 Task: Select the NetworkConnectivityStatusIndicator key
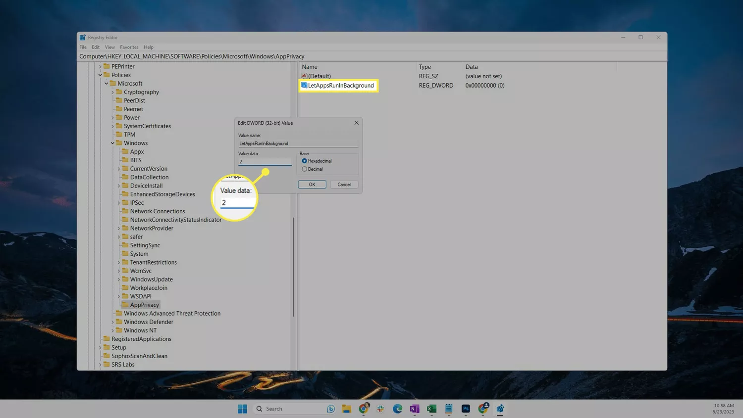176,220
